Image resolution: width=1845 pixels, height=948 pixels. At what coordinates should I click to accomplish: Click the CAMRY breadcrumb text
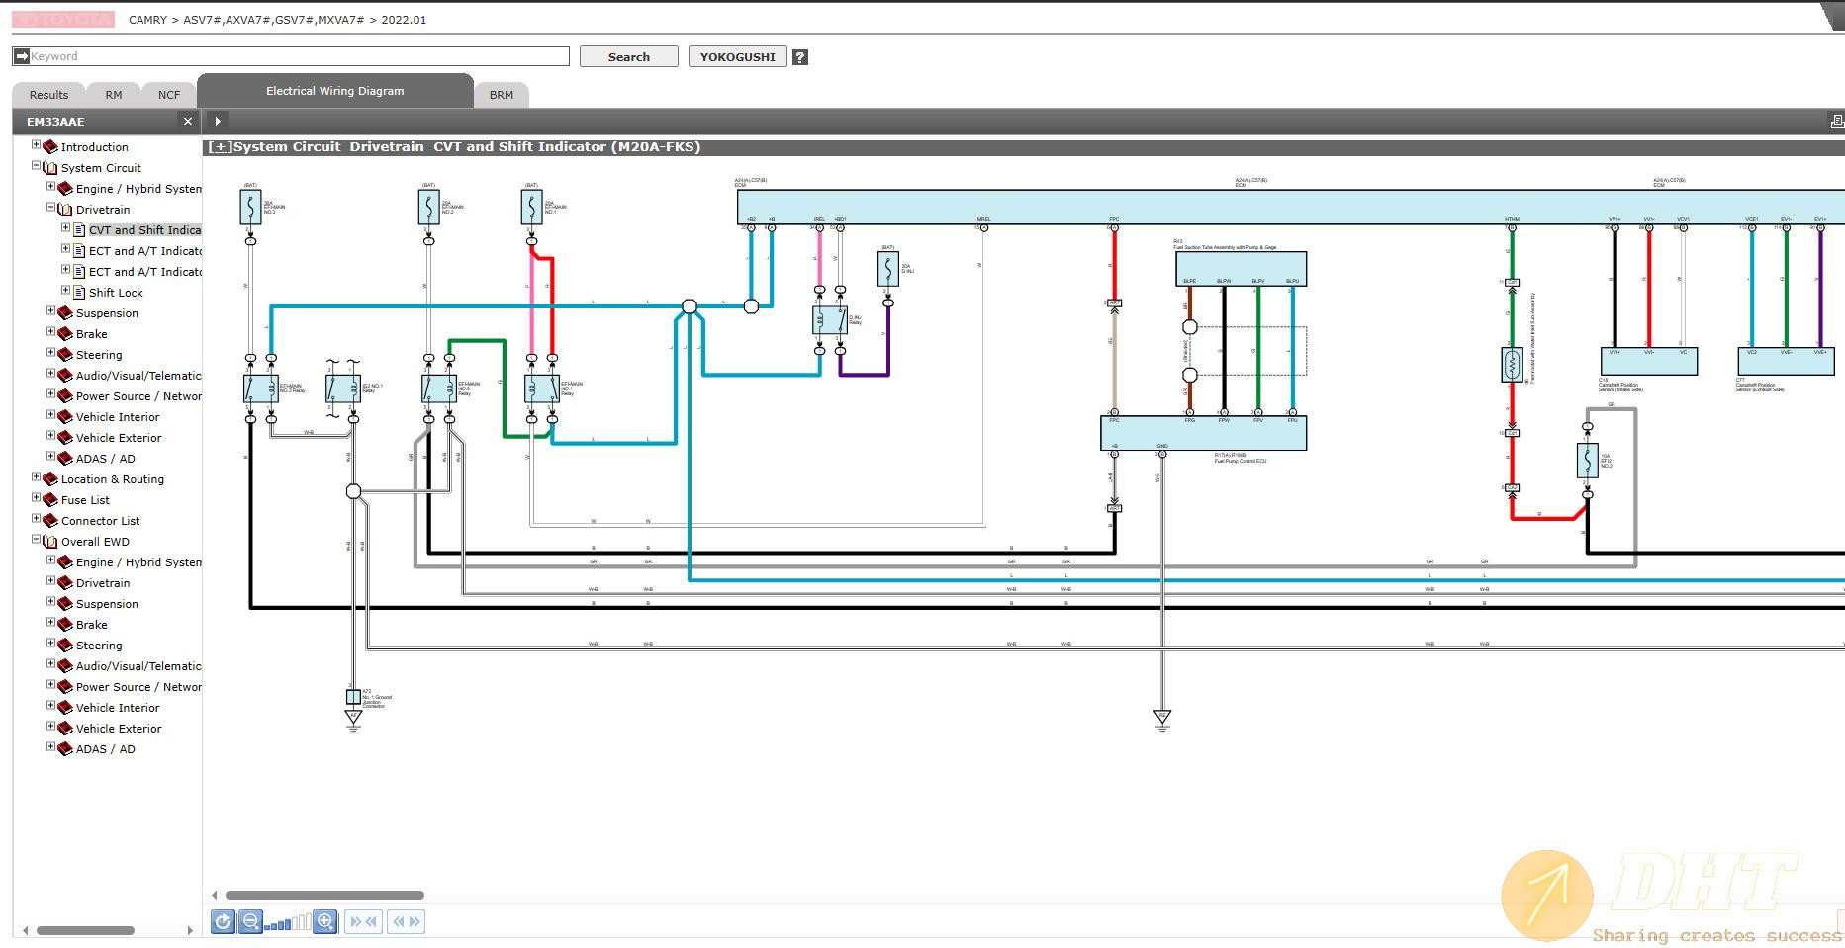click(148, 20)
